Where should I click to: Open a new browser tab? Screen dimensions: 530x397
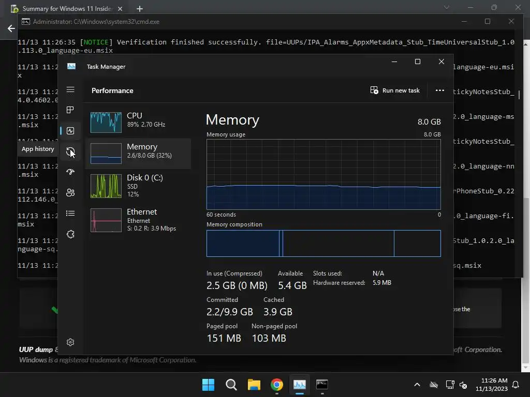(x=140, y=9)
